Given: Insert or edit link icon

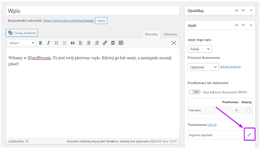Looking at the screenshot, I should [x=105, y=43].
